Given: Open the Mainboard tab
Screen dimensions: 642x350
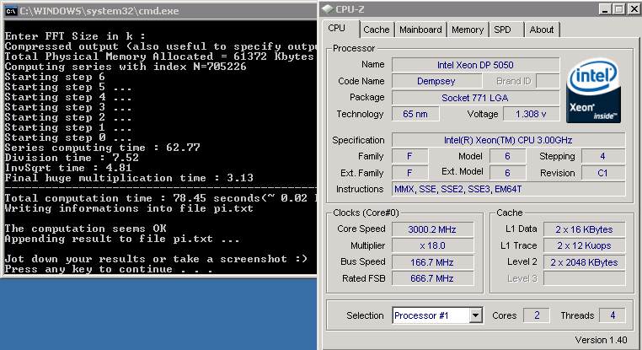Looking at the screenshot, I should (420, 30).
